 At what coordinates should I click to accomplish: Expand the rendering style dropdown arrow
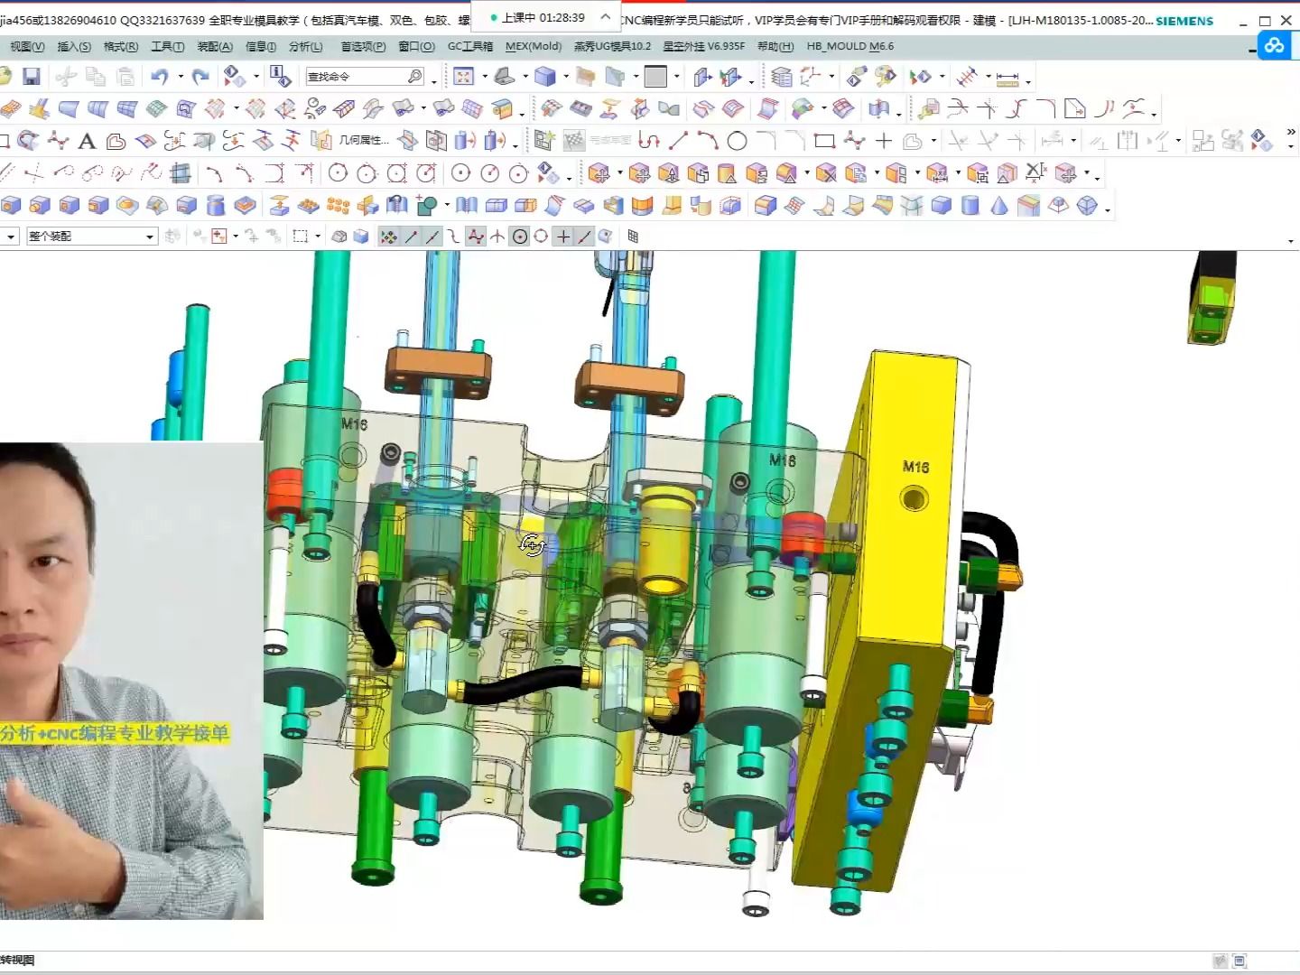(x=565, y=78)
